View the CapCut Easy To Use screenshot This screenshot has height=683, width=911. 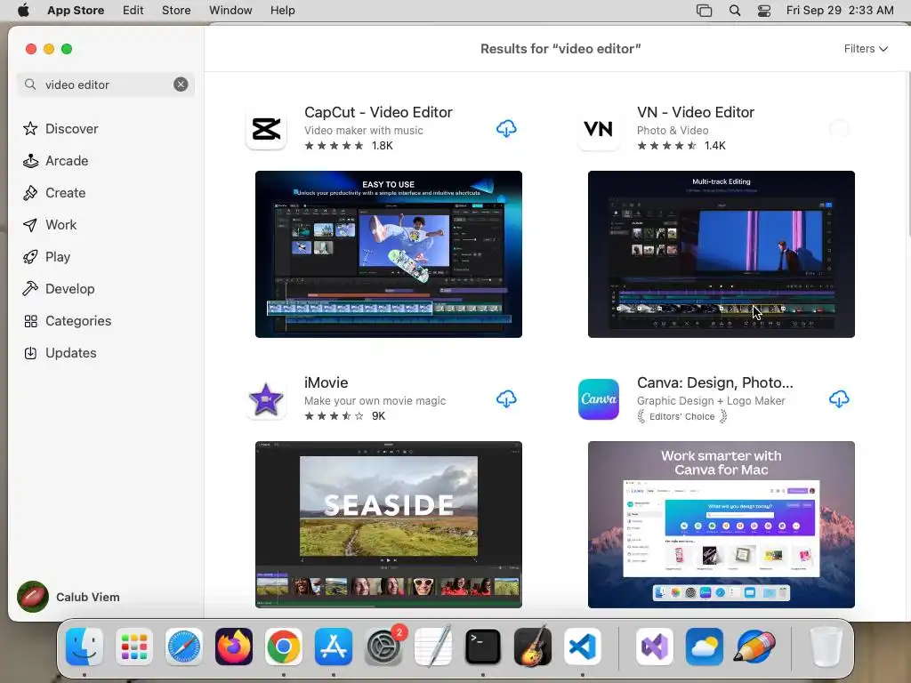tap(389, 253)
